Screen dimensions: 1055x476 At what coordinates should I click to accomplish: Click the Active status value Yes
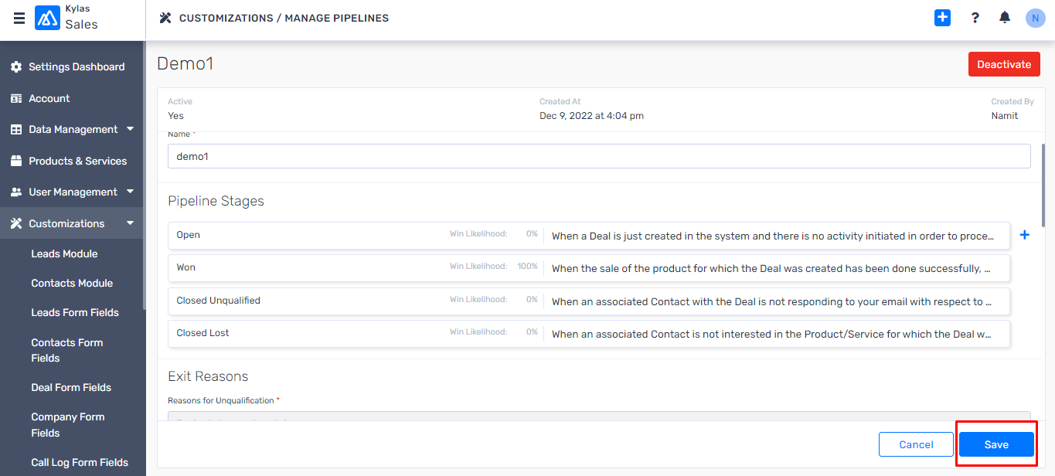pyautogui.click(x=175, y=116)
